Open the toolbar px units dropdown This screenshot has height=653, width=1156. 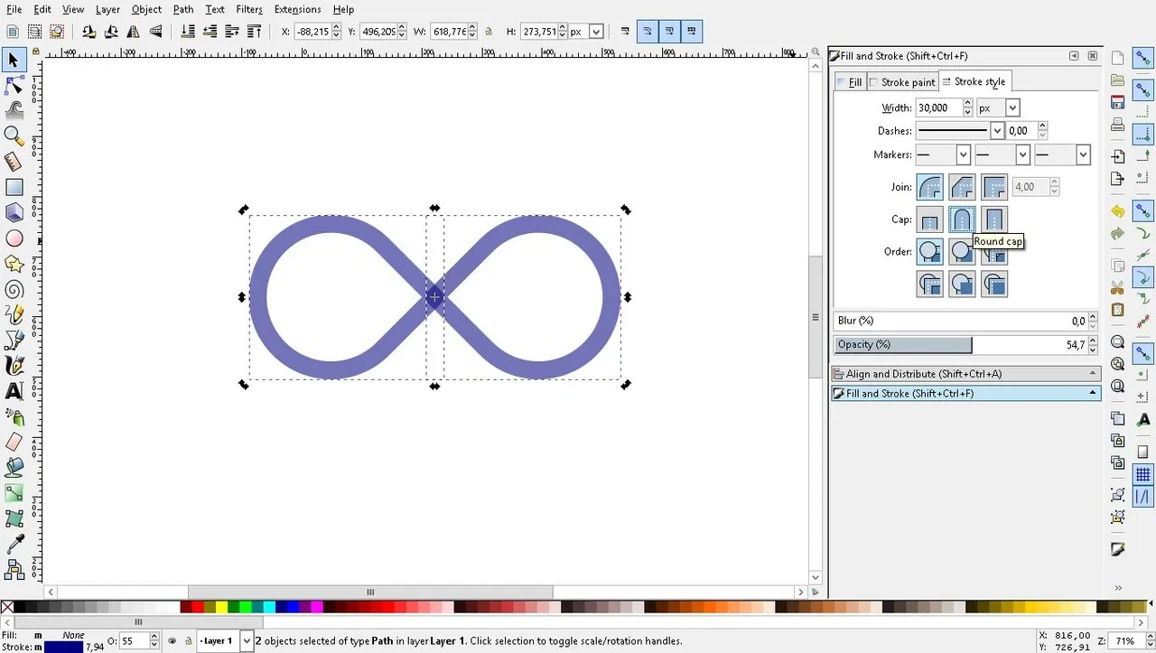pyautogui.click(x=596, y=32)
